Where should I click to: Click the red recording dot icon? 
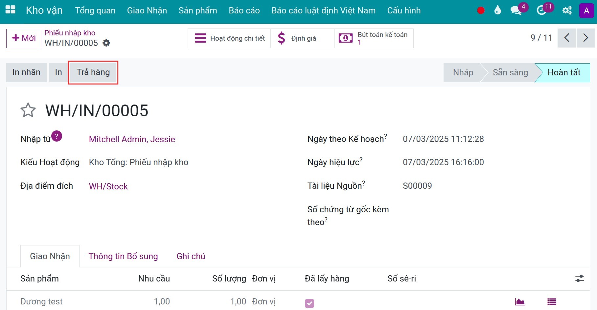(481, 10)
